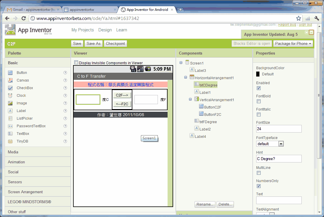
Task: Click the App Inventor android logo
Action: 10,30
